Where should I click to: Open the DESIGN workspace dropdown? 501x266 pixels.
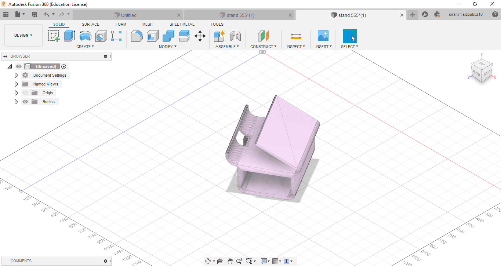pyautogui.click(x=23, y=35)
